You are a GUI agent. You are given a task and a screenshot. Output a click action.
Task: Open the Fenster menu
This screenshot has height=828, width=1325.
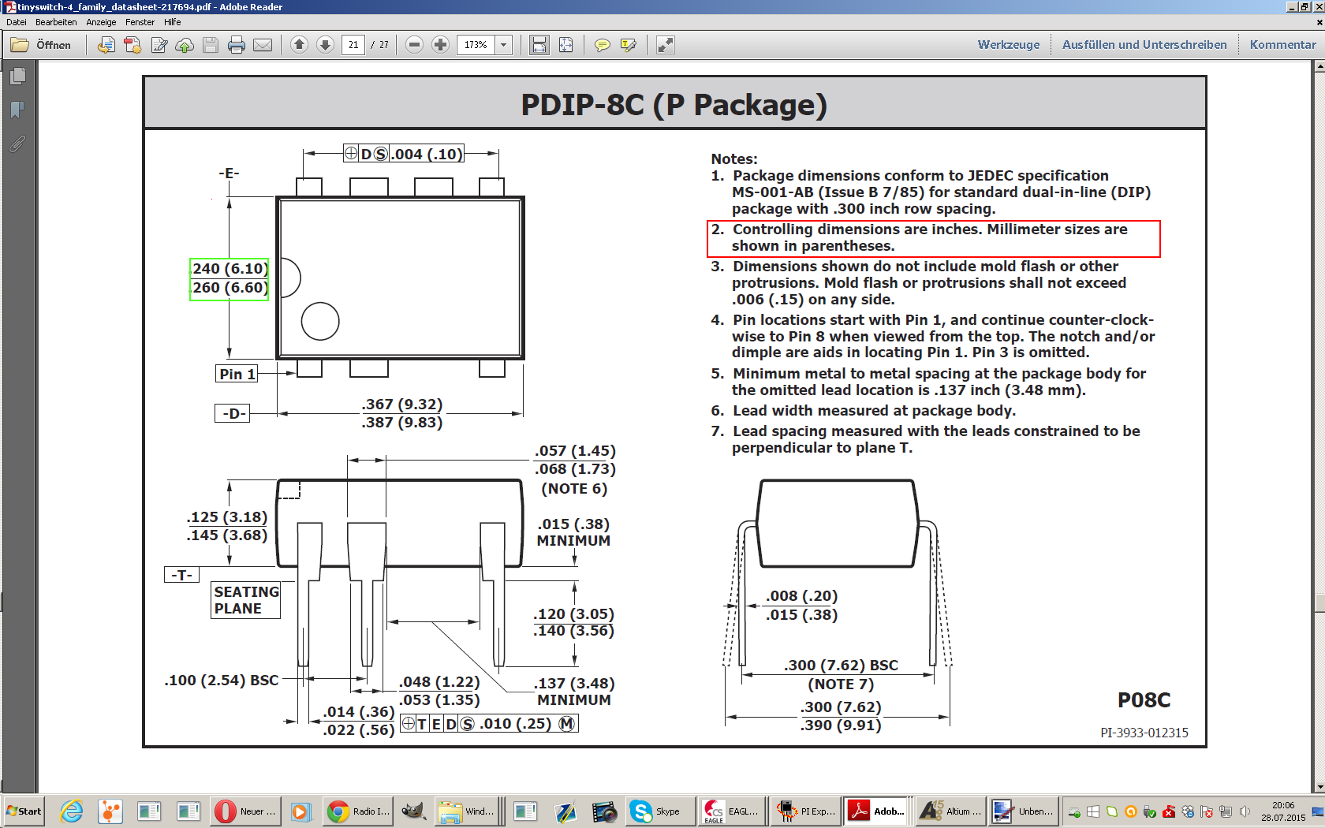click(140, 22)
